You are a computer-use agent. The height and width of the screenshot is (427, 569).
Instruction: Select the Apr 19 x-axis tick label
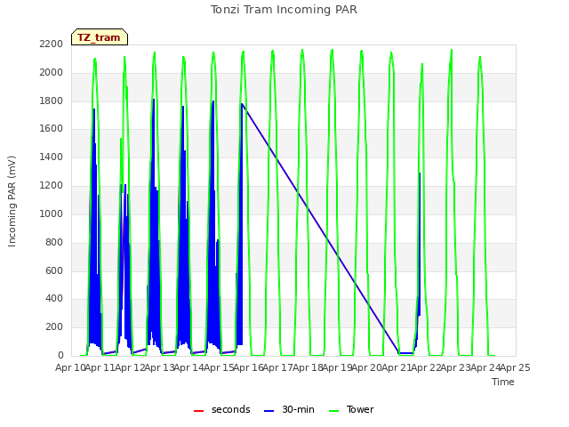click(x=338, y=367)
